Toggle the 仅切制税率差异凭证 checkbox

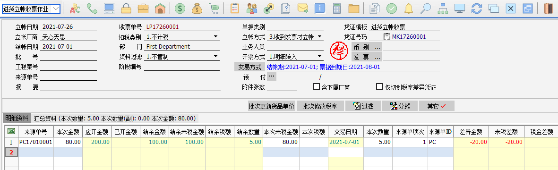coord(379,86)
